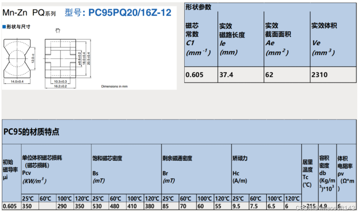Click the density value 4.9

point(323,206)
